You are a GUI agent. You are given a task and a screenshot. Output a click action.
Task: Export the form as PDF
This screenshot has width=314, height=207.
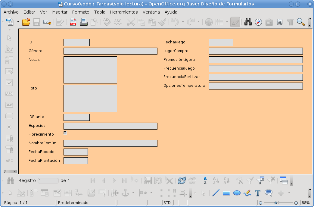[x=73, y=22]
